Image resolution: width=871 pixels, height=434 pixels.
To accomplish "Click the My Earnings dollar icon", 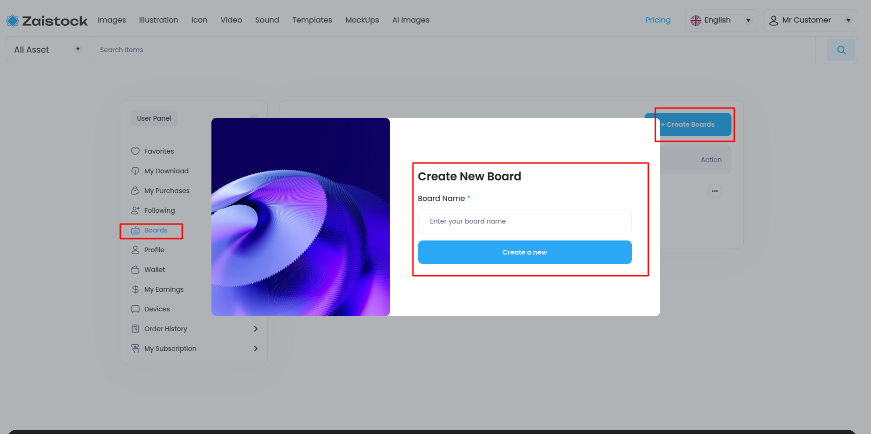I will (135, 289).
